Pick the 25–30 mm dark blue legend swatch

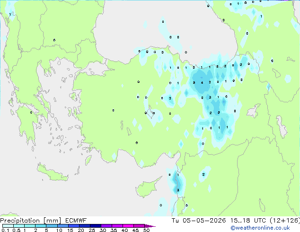click(96, 226)
